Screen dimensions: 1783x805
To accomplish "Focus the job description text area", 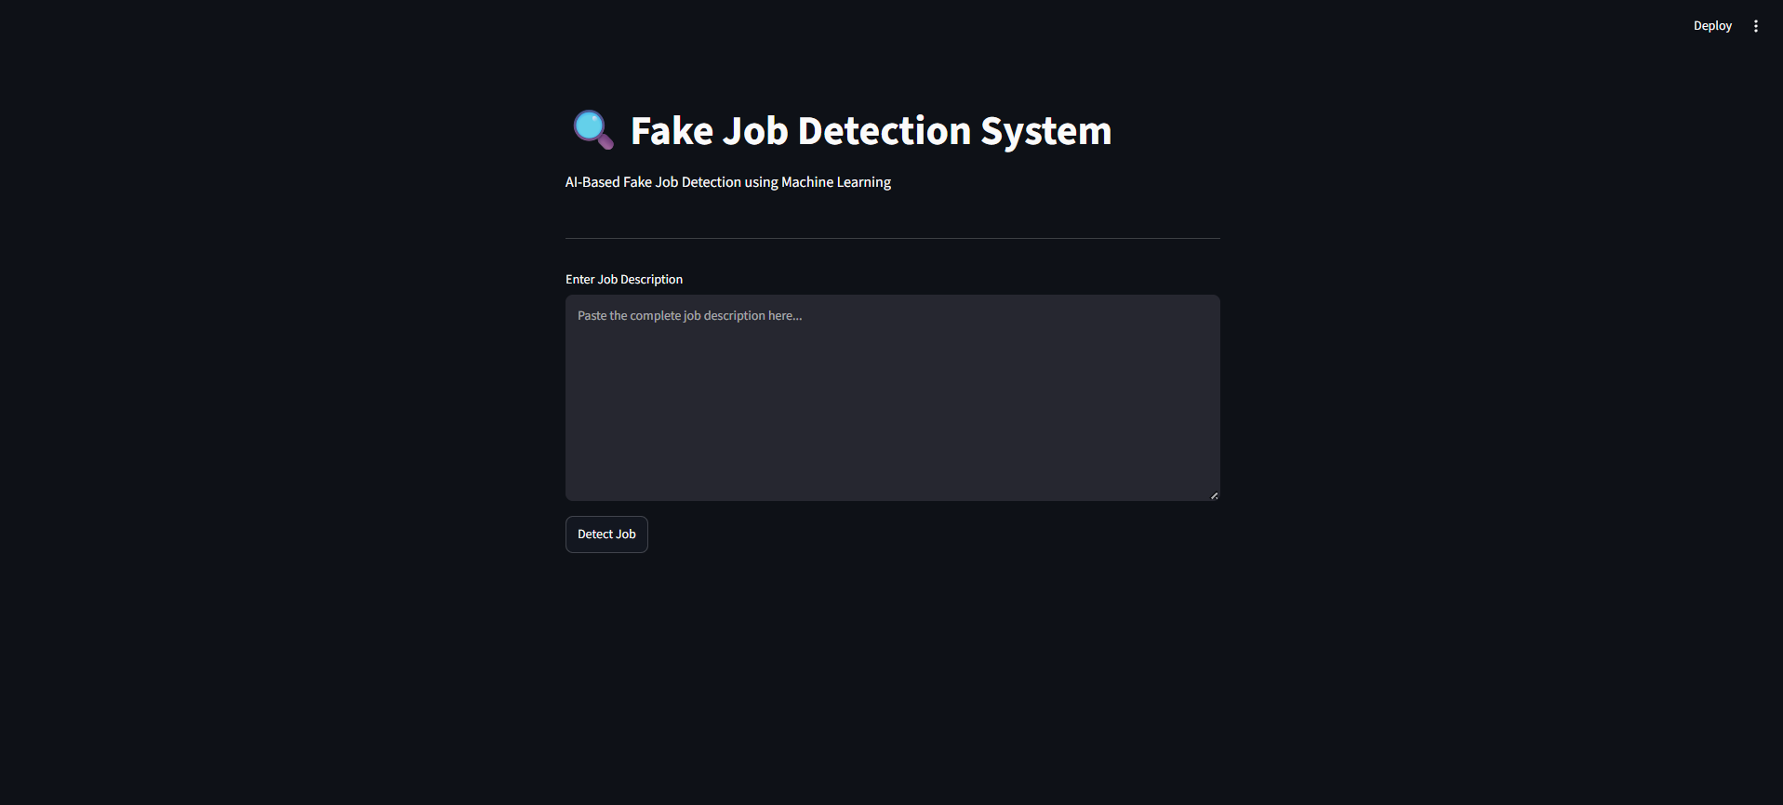I will pos(893,398).
